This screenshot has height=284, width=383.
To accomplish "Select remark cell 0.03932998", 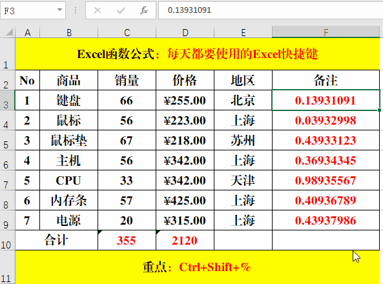I will click(326, 120).
